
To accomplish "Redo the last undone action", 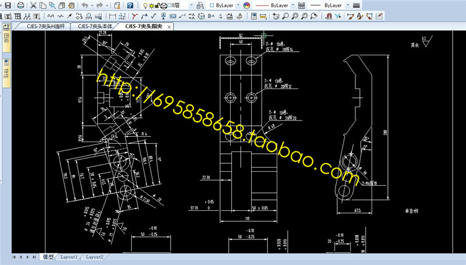I will (x=100, y=5).
